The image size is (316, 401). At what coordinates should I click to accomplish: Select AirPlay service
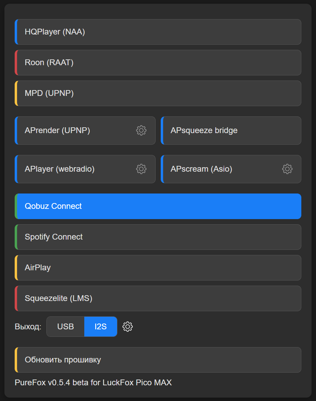158,268
